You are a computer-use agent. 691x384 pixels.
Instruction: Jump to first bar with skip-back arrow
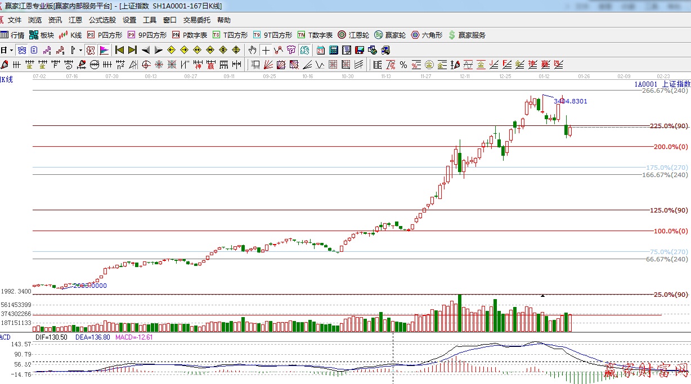click(119, 50)
